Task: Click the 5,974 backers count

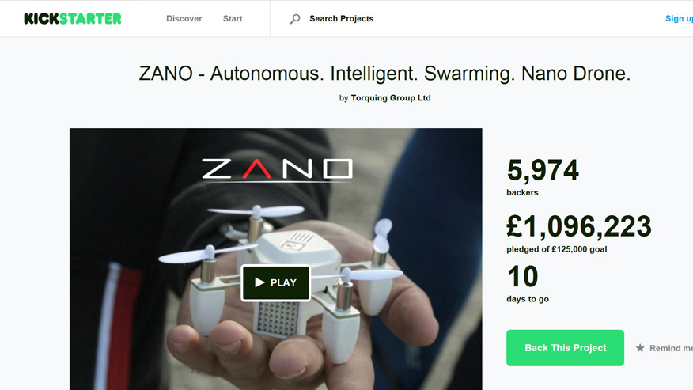Action: pyautogui.click(x=543, y=170)
